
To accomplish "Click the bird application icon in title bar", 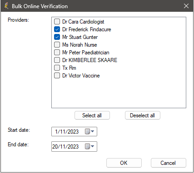I will [x=6, y=6].
